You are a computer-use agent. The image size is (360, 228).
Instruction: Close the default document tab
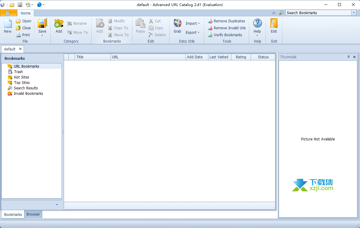coord(21,49)
